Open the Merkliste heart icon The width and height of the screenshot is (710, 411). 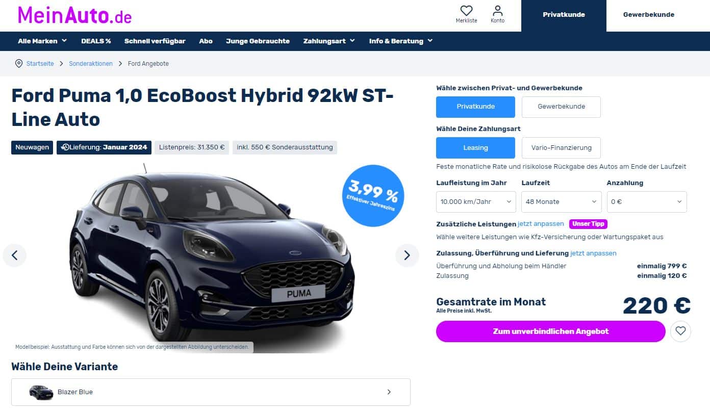[466, 11]
